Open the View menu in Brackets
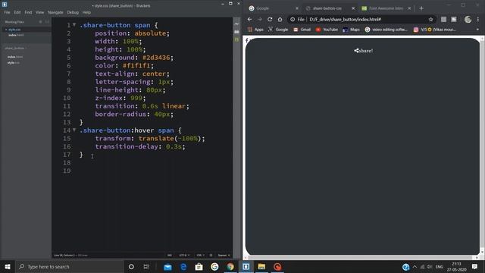The height and width of the screenshot is (273, 485). 39,12
